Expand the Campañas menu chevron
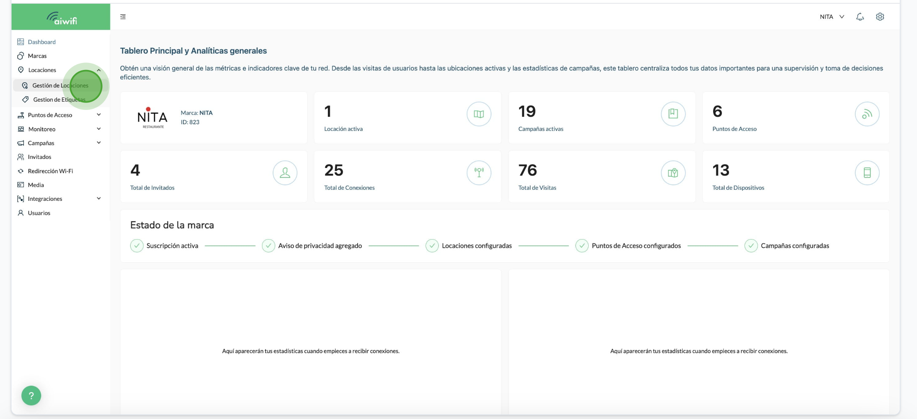 [99, 143]
